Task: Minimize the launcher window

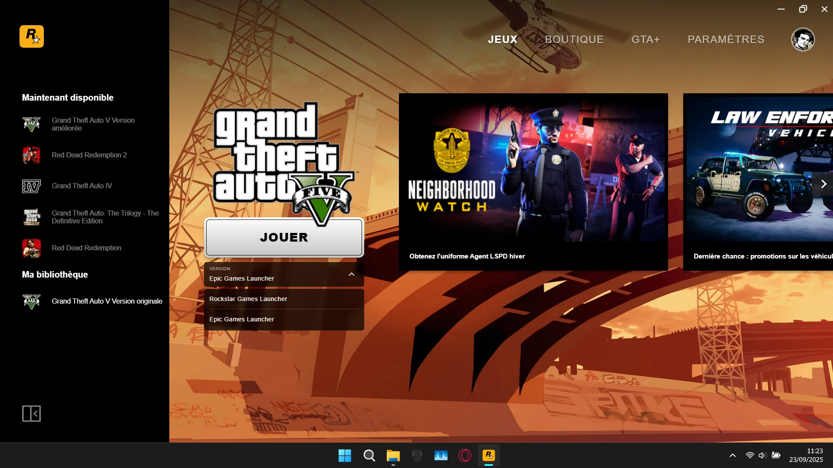Action: (781, 9)
